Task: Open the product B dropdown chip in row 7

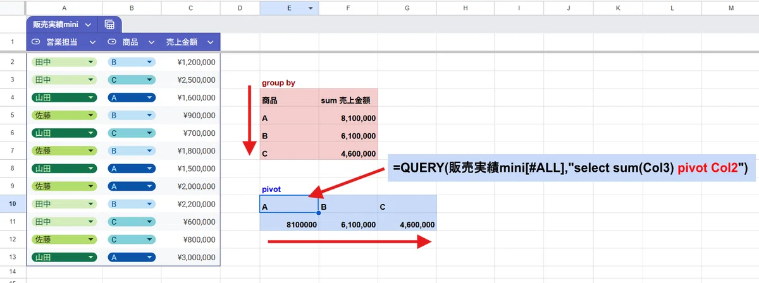Action: (x=132, y=151)
